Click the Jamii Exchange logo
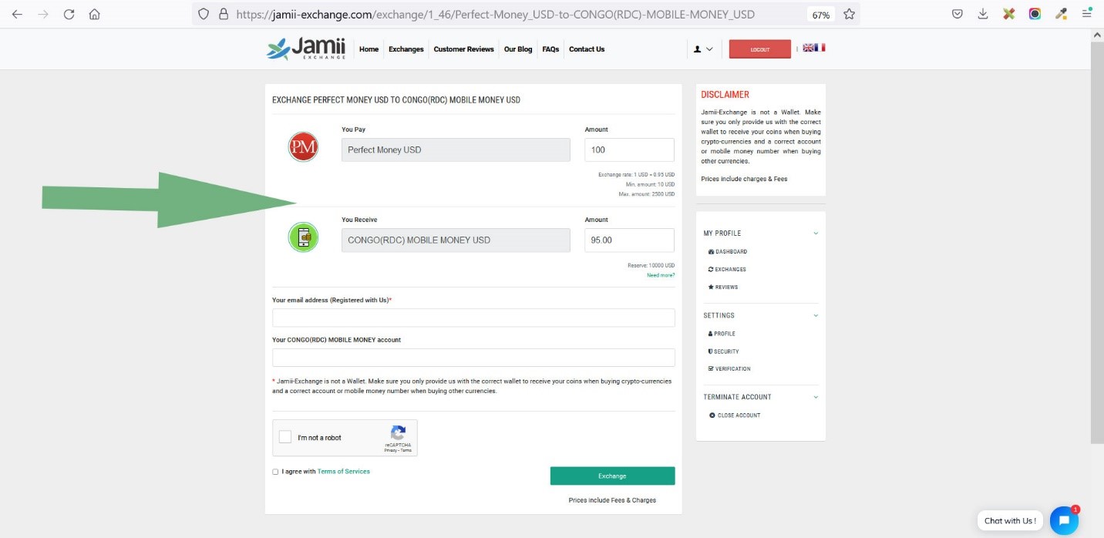 click(306, 49)
